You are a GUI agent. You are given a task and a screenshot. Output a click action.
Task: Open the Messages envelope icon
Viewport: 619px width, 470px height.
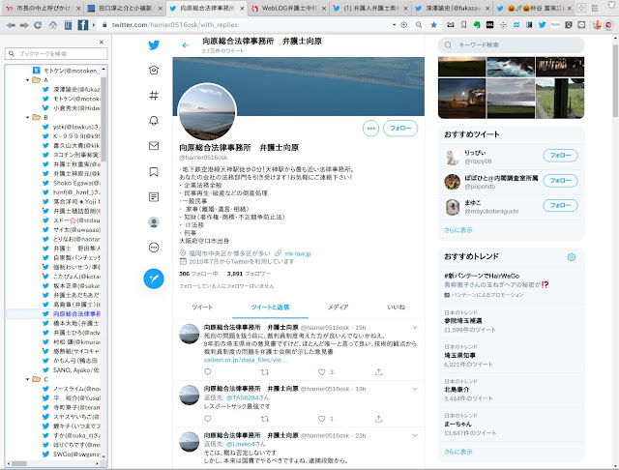154,146
